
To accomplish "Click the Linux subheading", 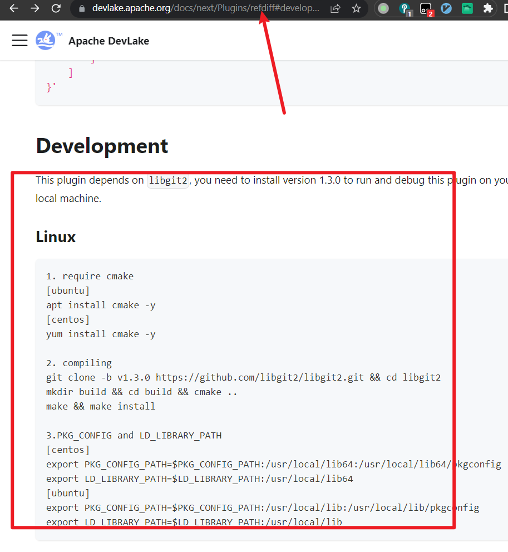I will coord(56,236).
